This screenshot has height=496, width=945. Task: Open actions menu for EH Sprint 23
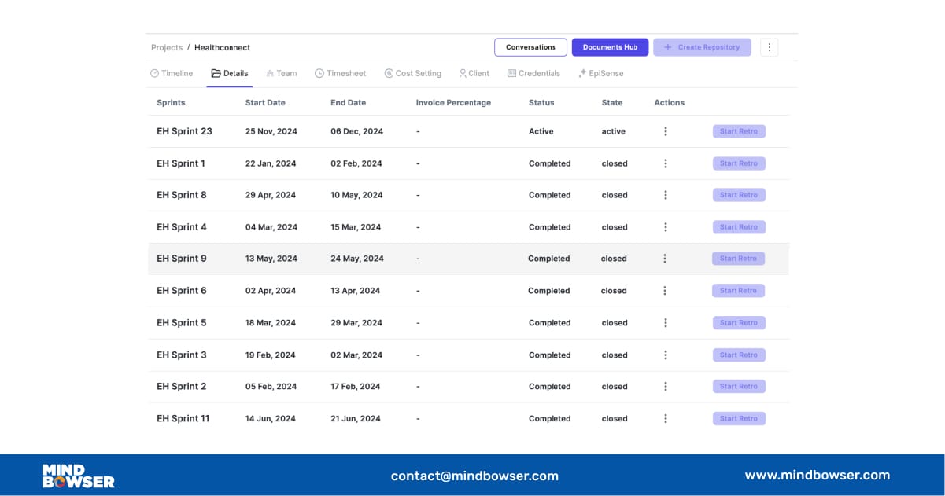[x=666, y=131]
